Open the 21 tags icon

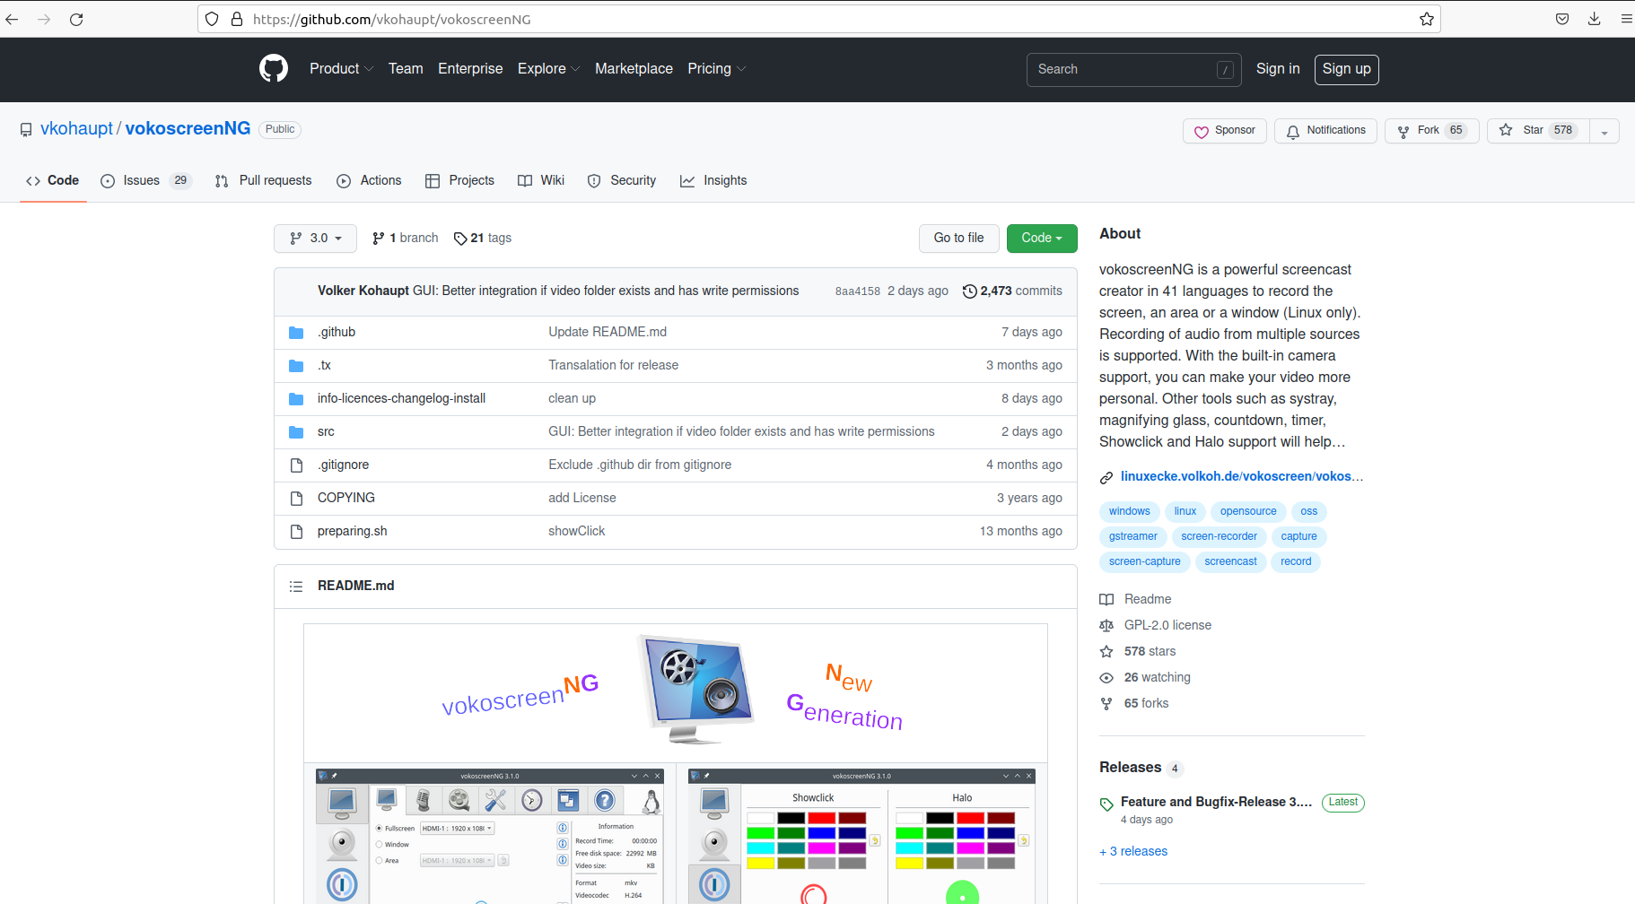[x=460, y=239]
